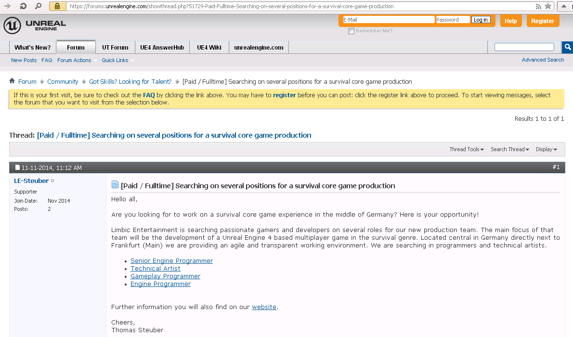Click the post document icon beside the date
The height and width of the screenshot is (337, 573).
(x=17, y=168)
